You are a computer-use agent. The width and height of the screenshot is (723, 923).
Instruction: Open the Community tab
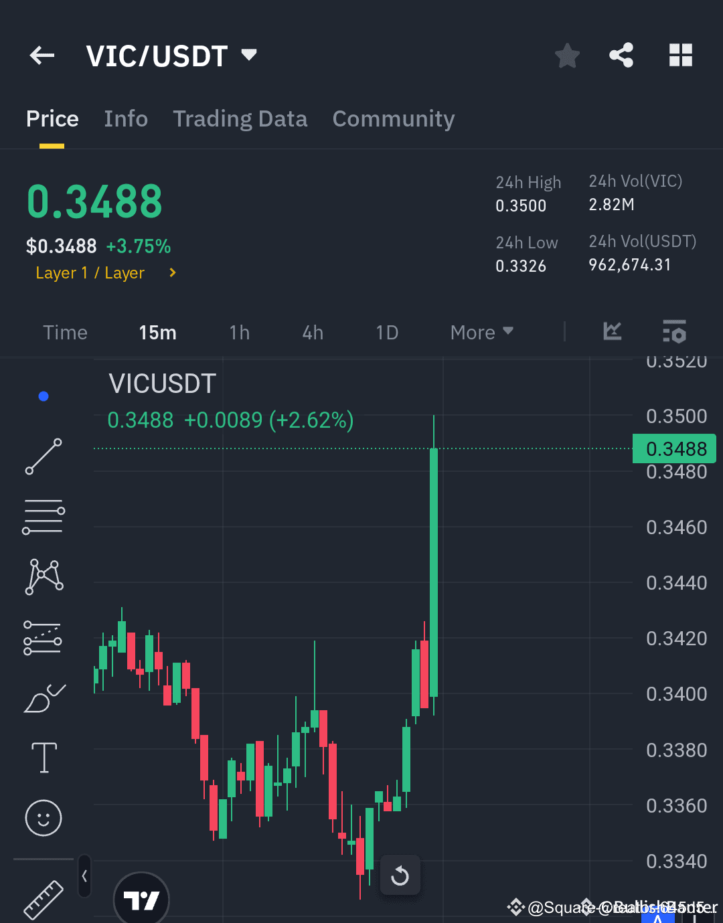pos(393,118)
